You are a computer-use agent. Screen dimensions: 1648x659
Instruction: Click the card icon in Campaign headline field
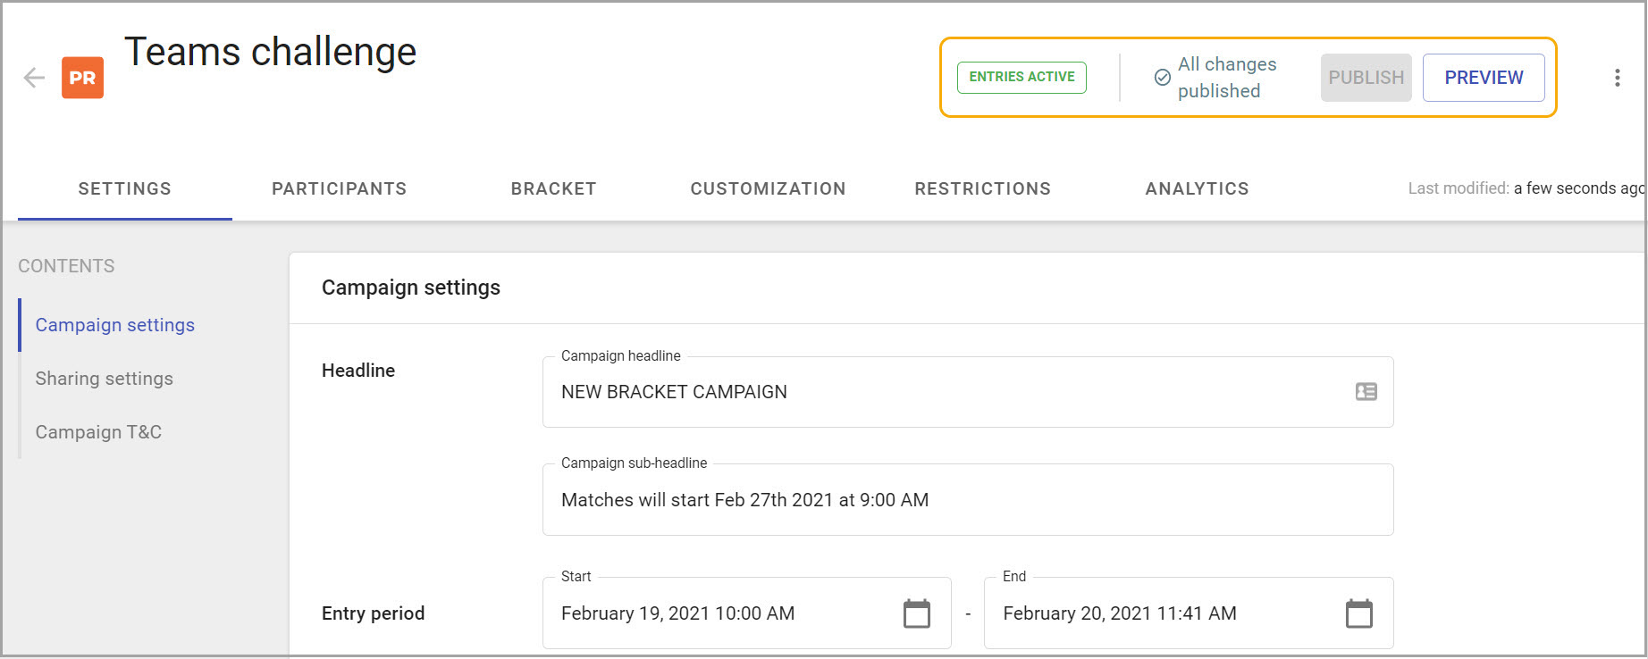tap(1366, 392)
